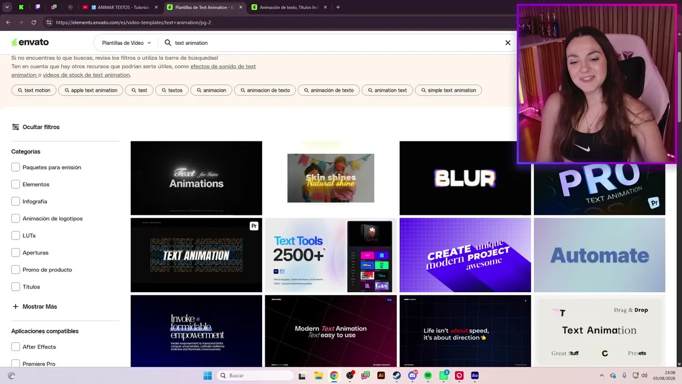Click the browser address bar URL
This screenshot has height=384, width=682.
133,22
